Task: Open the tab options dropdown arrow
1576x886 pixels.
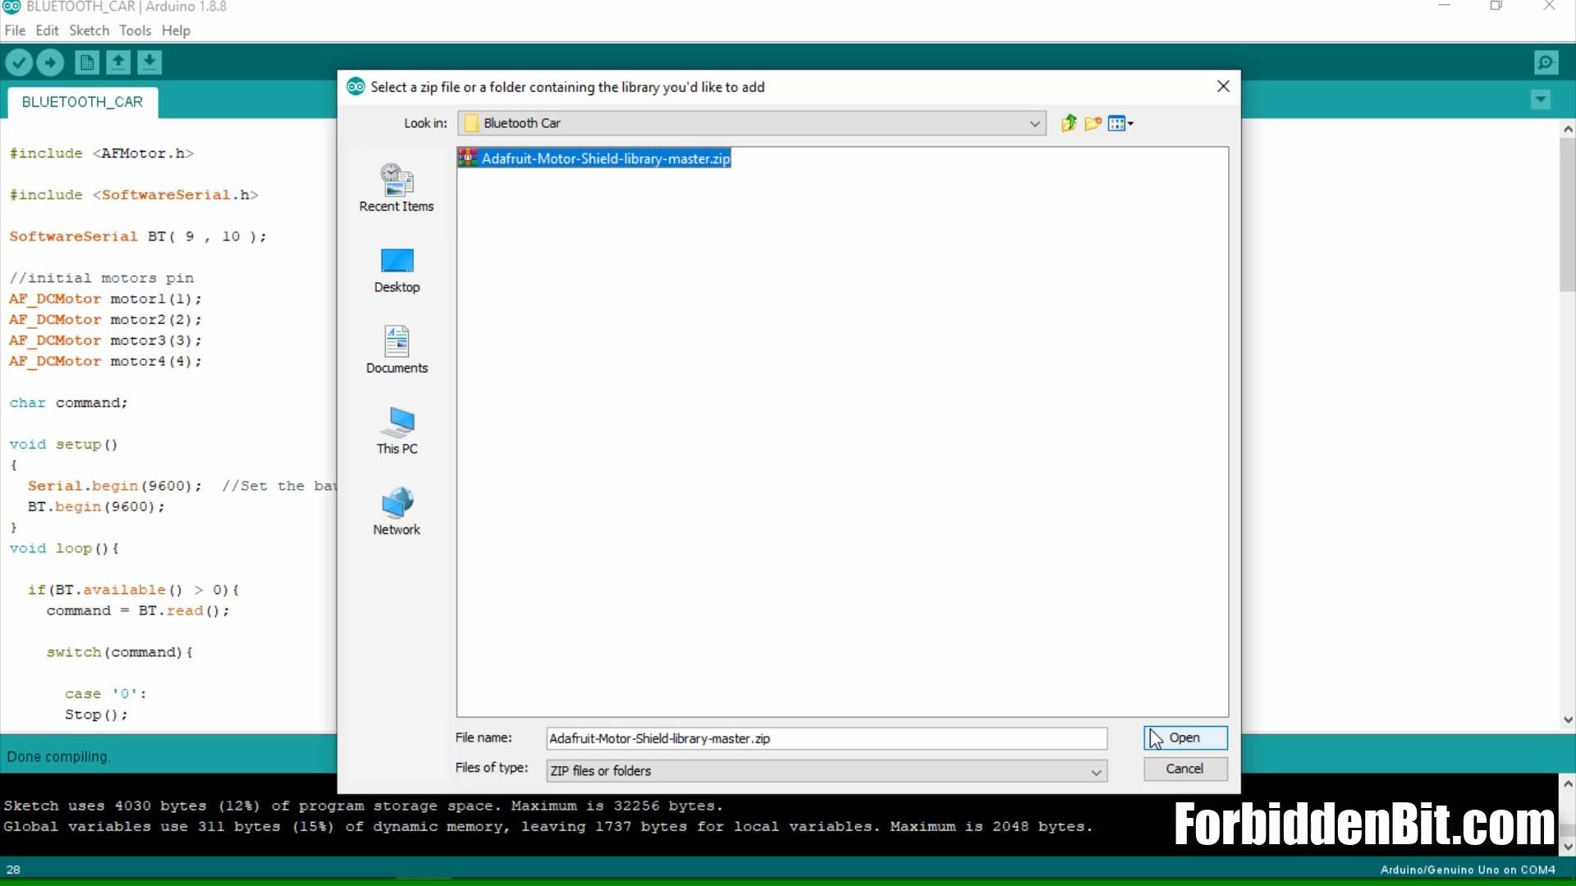Action: click(1540, 100)
